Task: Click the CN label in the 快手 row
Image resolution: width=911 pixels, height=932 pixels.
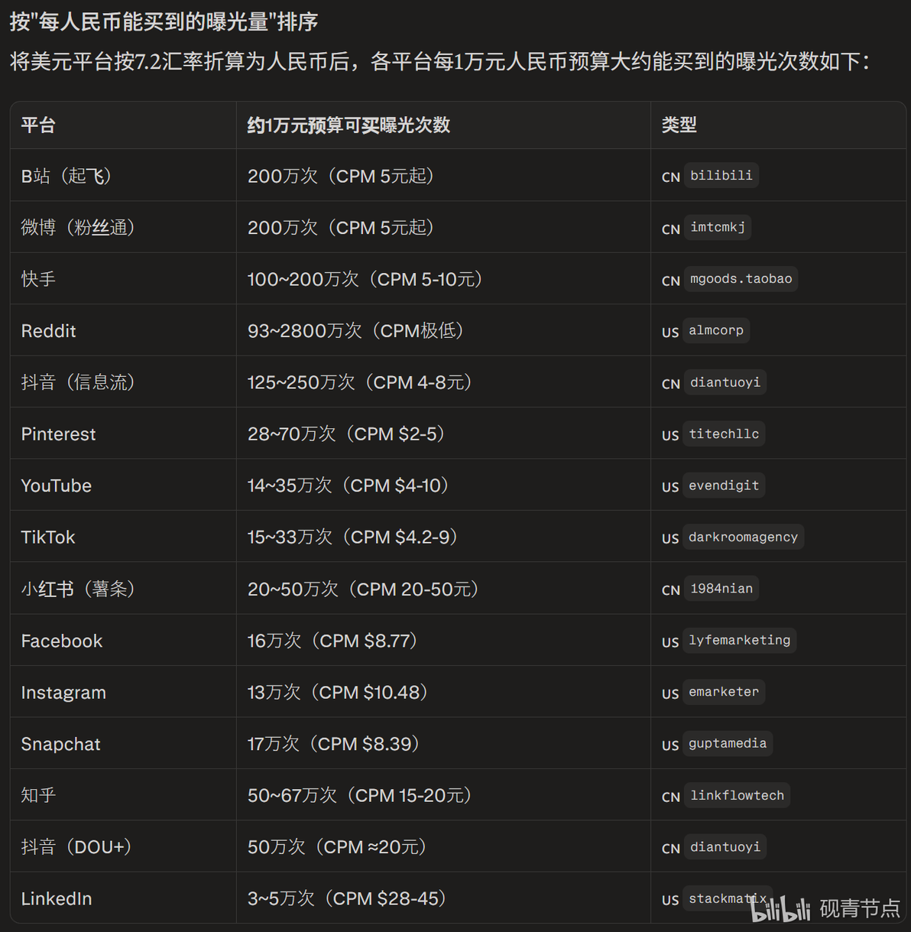Action: pos(671,281)
